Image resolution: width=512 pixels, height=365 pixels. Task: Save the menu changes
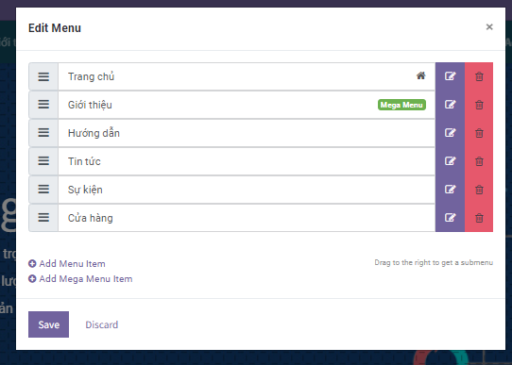(x=49, y=324)
